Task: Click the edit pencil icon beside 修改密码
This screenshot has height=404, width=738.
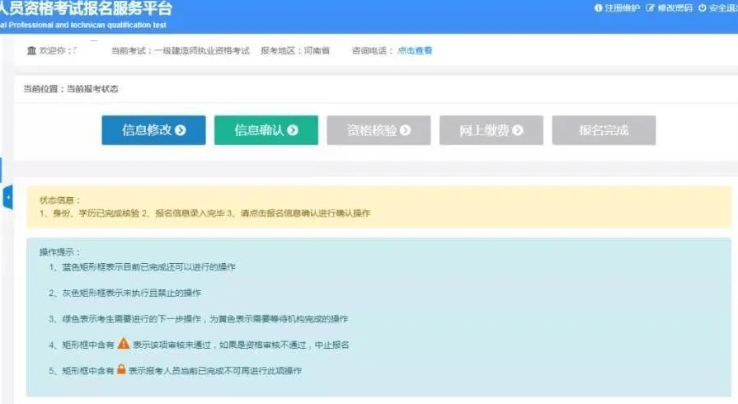Action: (651, 8)
